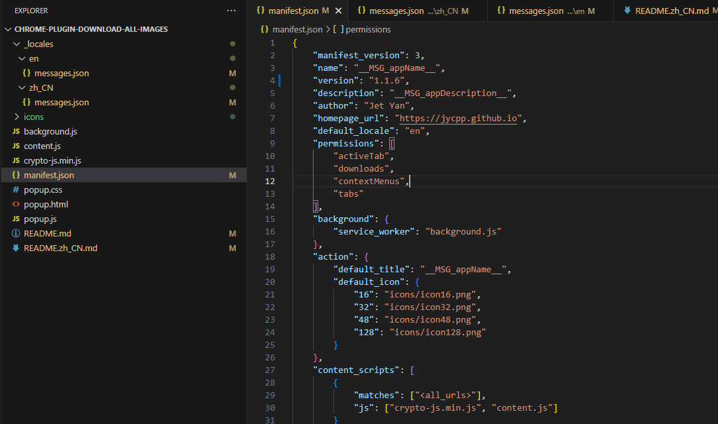
Task: Open content.js file
Action: [x=42, y=146]
